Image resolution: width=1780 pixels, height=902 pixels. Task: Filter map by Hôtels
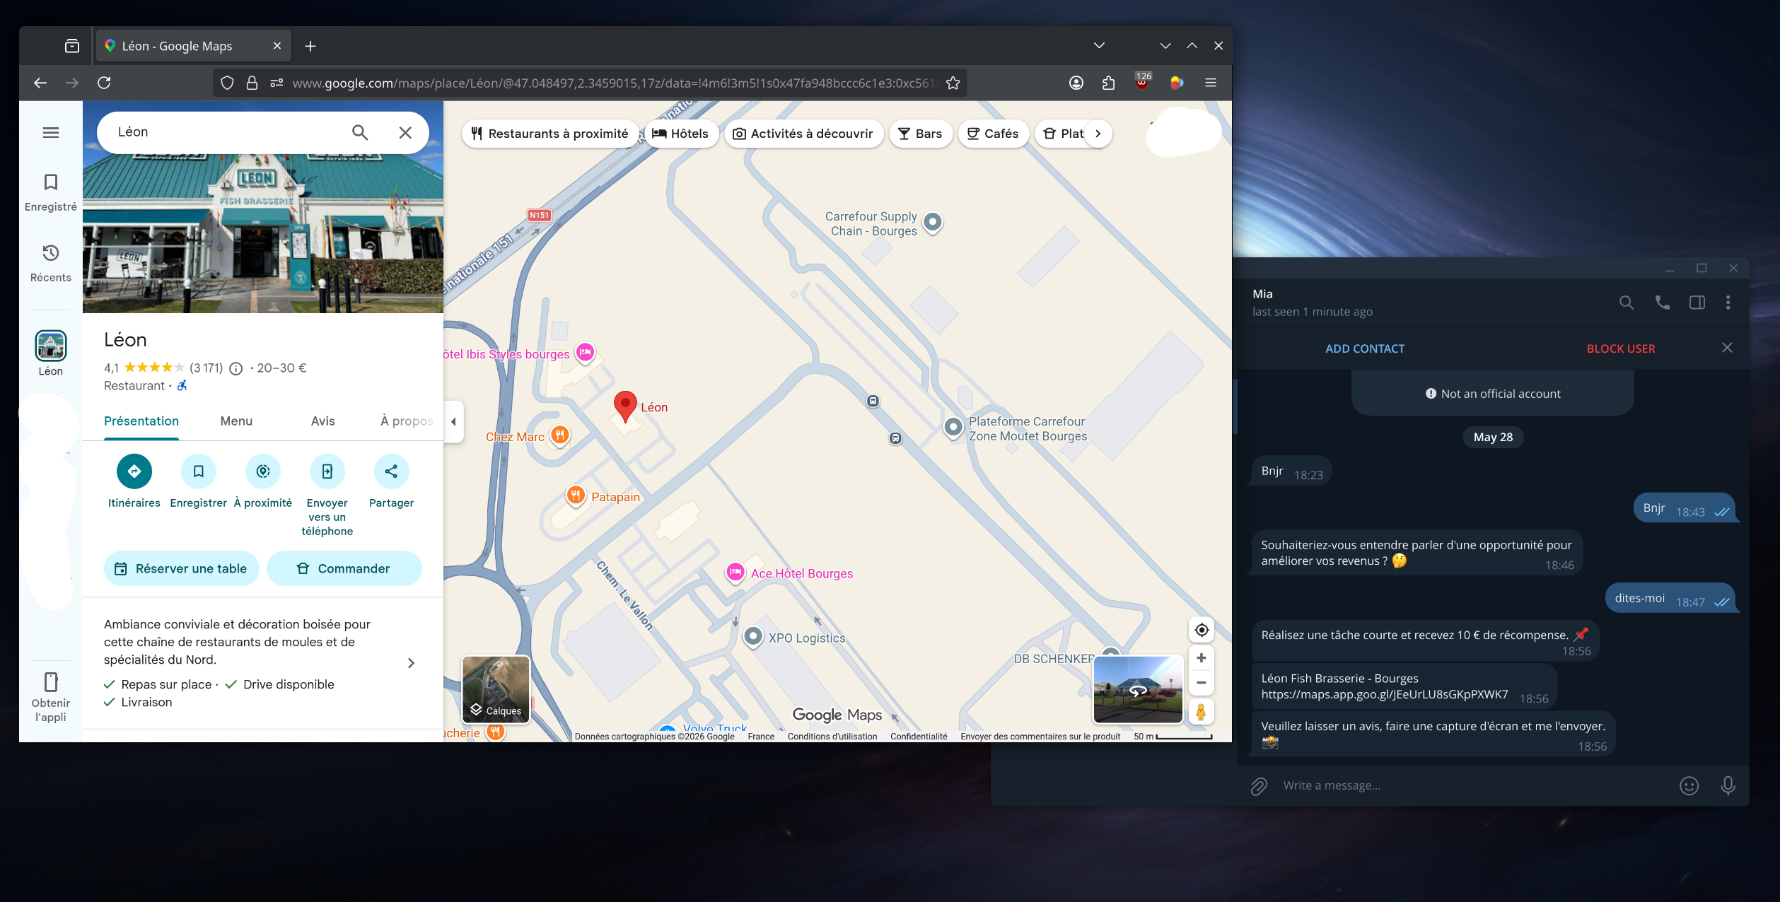680,134
